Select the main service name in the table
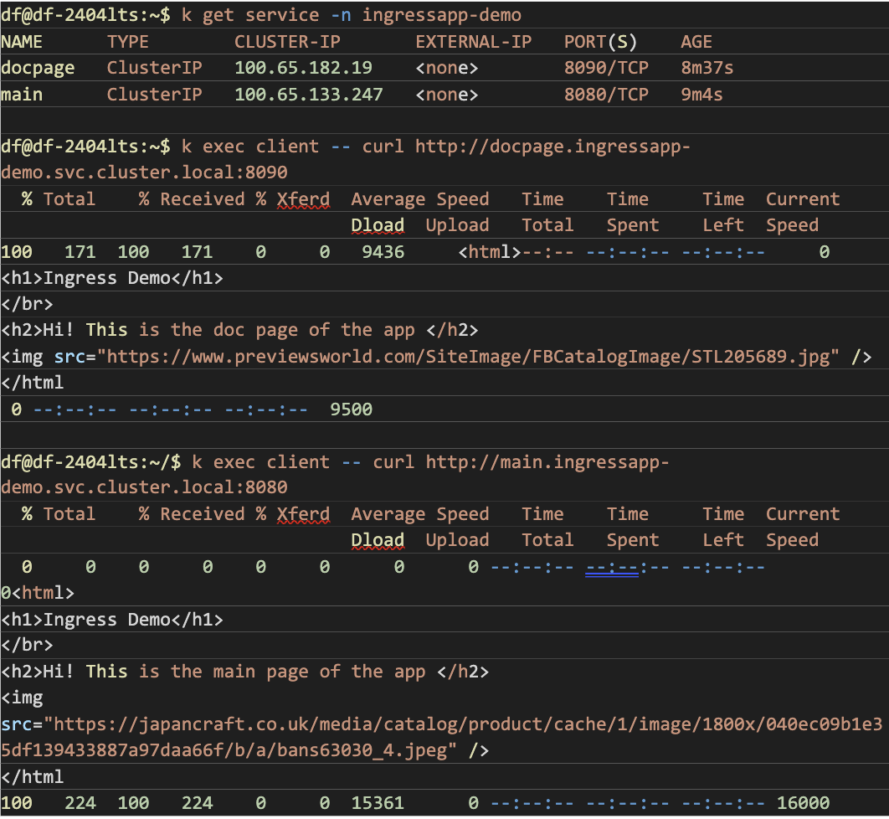The height and width of the screenshot is (819, 889). point(22,95)
